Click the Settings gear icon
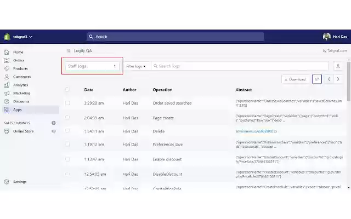 click(7, 182)
